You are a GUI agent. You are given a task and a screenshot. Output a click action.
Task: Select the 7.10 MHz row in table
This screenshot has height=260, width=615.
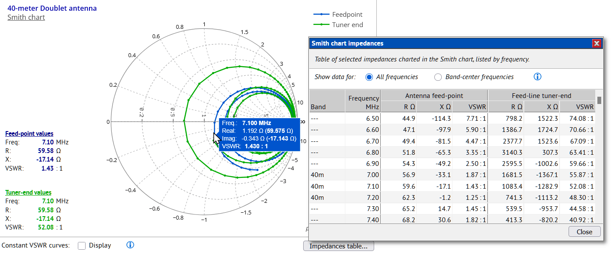[x=452, y=187]
